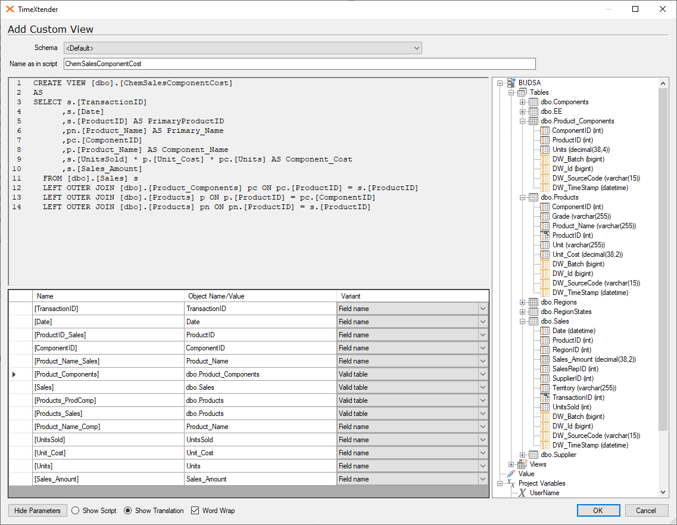Image resolution: width=677 pixels, height=525 pixels.
Task: Collapse the dbo.Products tree node
Action: (x=522, y=197)
